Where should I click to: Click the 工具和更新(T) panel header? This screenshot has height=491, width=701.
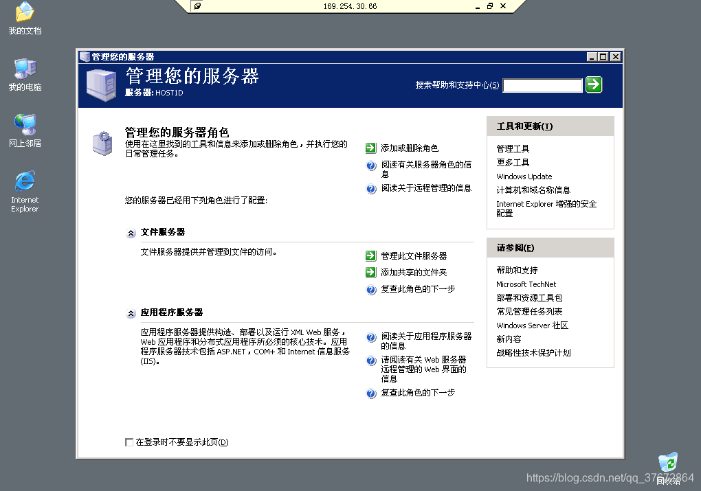click(550, 126)
